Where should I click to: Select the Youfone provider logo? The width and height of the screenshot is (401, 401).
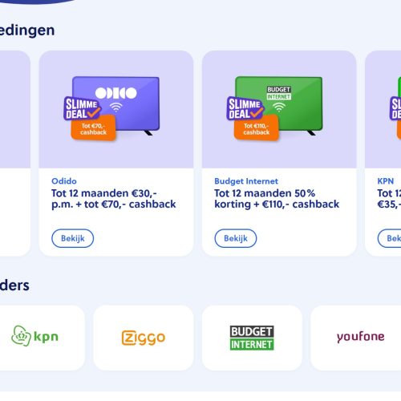click(361, 337)
